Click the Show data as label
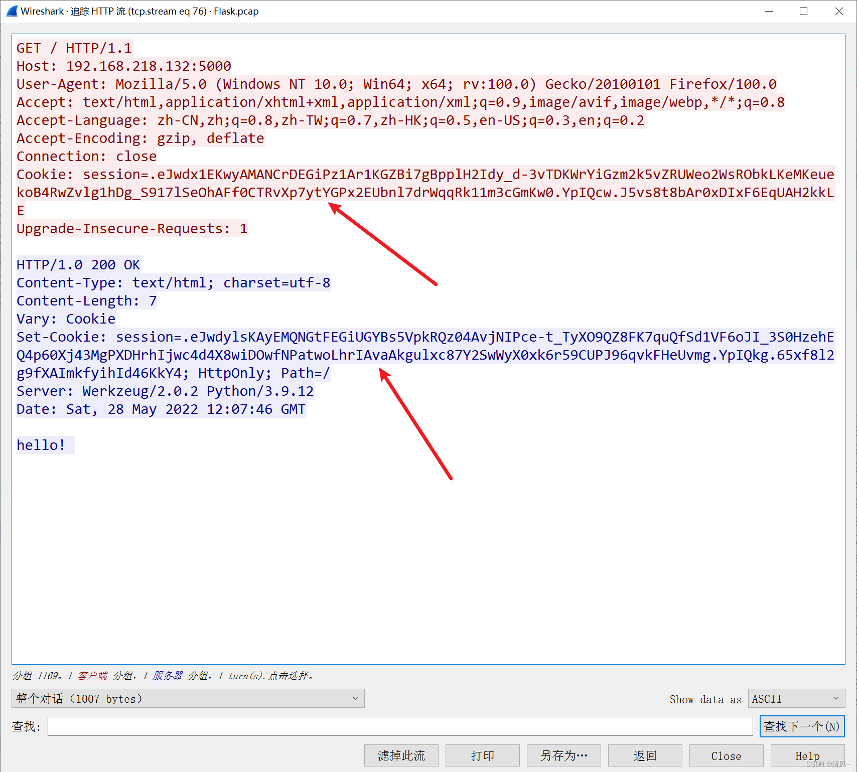The width and height of the screenshot is (857, 772). (x=705, y=699)
